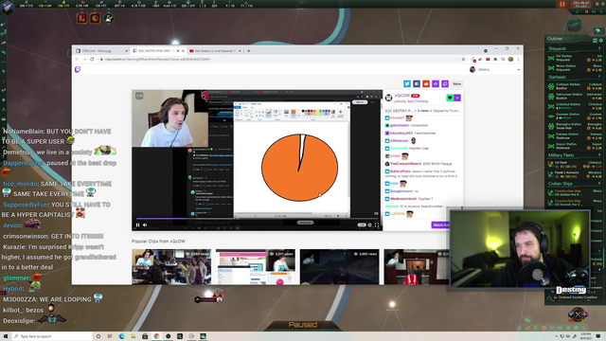Share the clip on Twitter
This screenshot has width=606, height=341.
coord(407,84)
